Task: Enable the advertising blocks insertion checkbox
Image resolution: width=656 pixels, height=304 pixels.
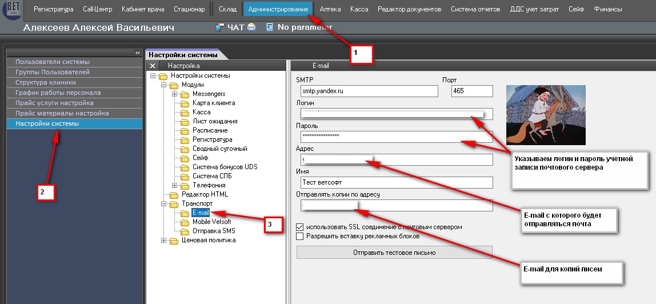Action: 300,236
